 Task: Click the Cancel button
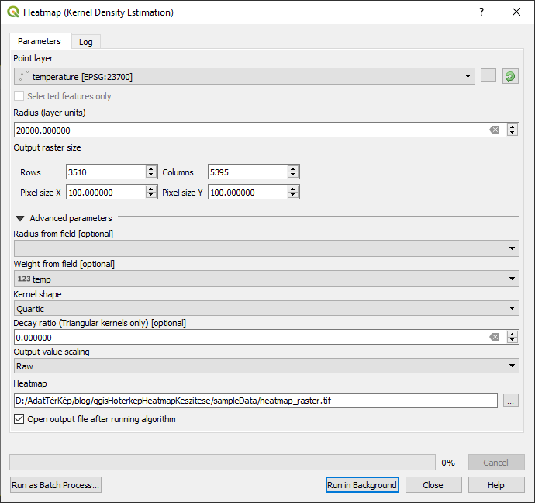496,463
